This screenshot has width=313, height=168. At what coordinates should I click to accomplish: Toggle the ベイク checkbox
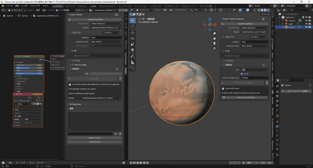[242, 74]
